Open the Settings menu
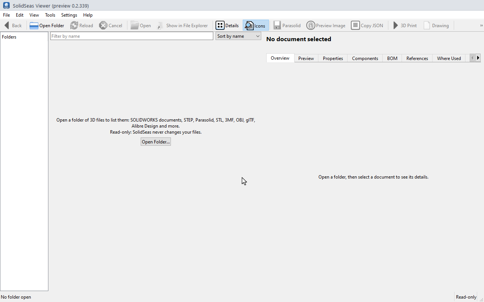 [x=69, y=15]
